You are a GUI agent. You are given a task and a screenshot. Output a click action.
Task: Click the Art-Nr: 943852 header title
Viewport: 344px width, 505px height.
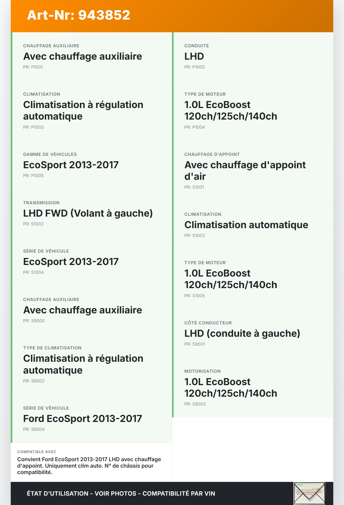[78, 15]
